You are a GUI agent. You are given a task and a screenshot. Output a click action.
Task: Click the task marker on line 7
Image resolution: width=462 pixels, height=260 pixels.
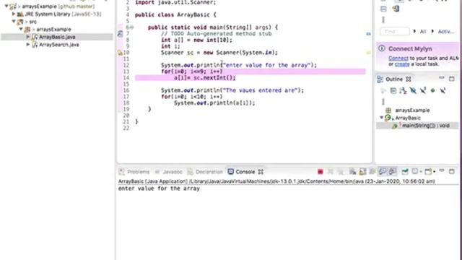tap(120, 34)
